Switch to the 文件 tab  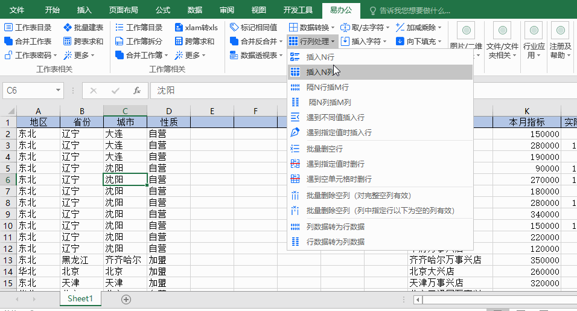[17, 10]
